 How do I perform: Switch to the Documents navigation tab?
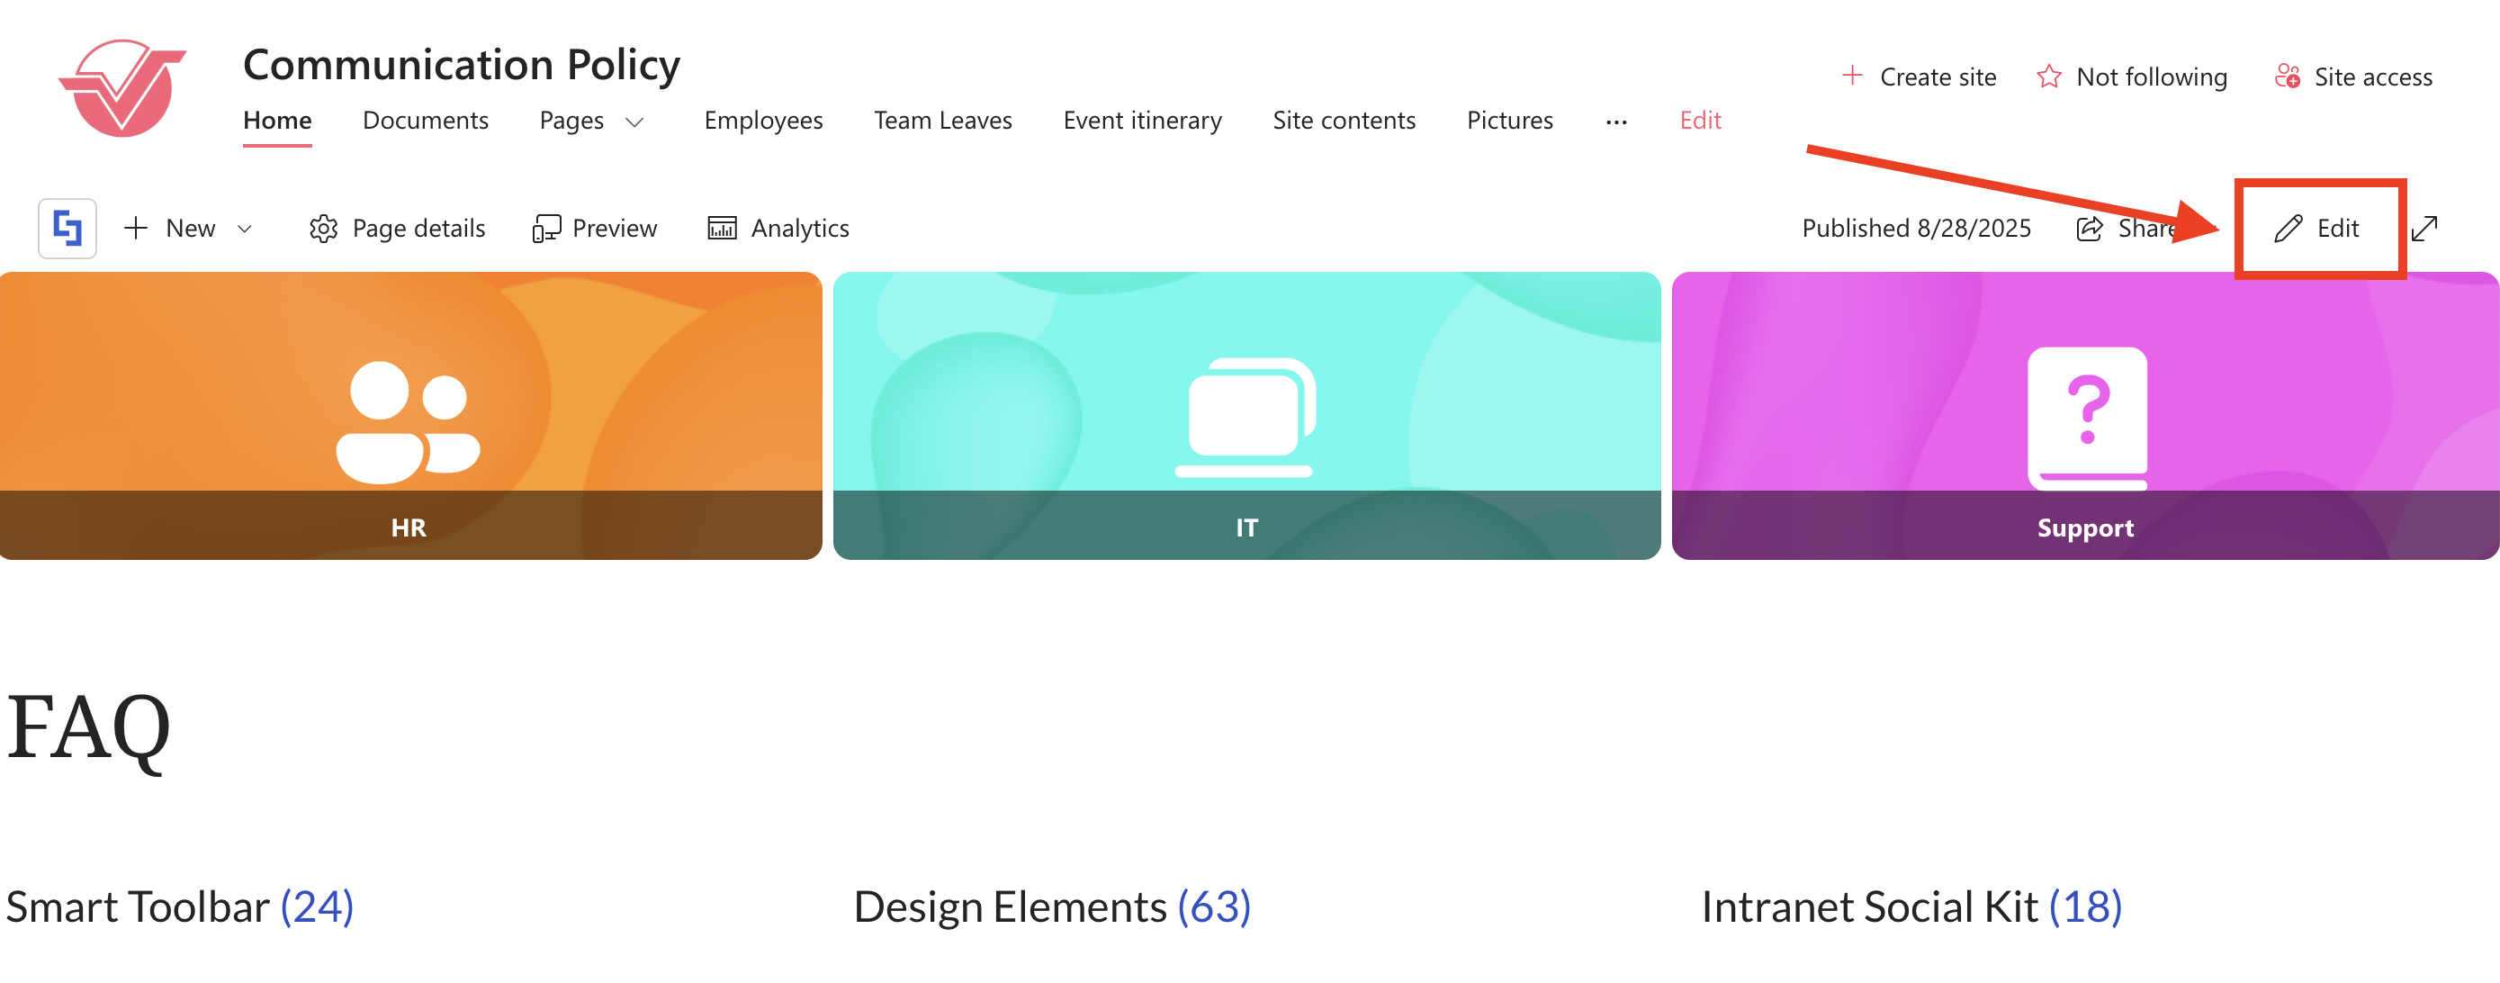425,121
